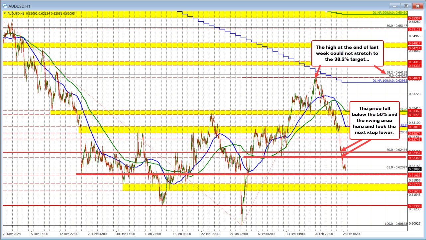Click the red 0.62348 price tag
Screen dimensions: 426x240
click(x=415, y=158)
